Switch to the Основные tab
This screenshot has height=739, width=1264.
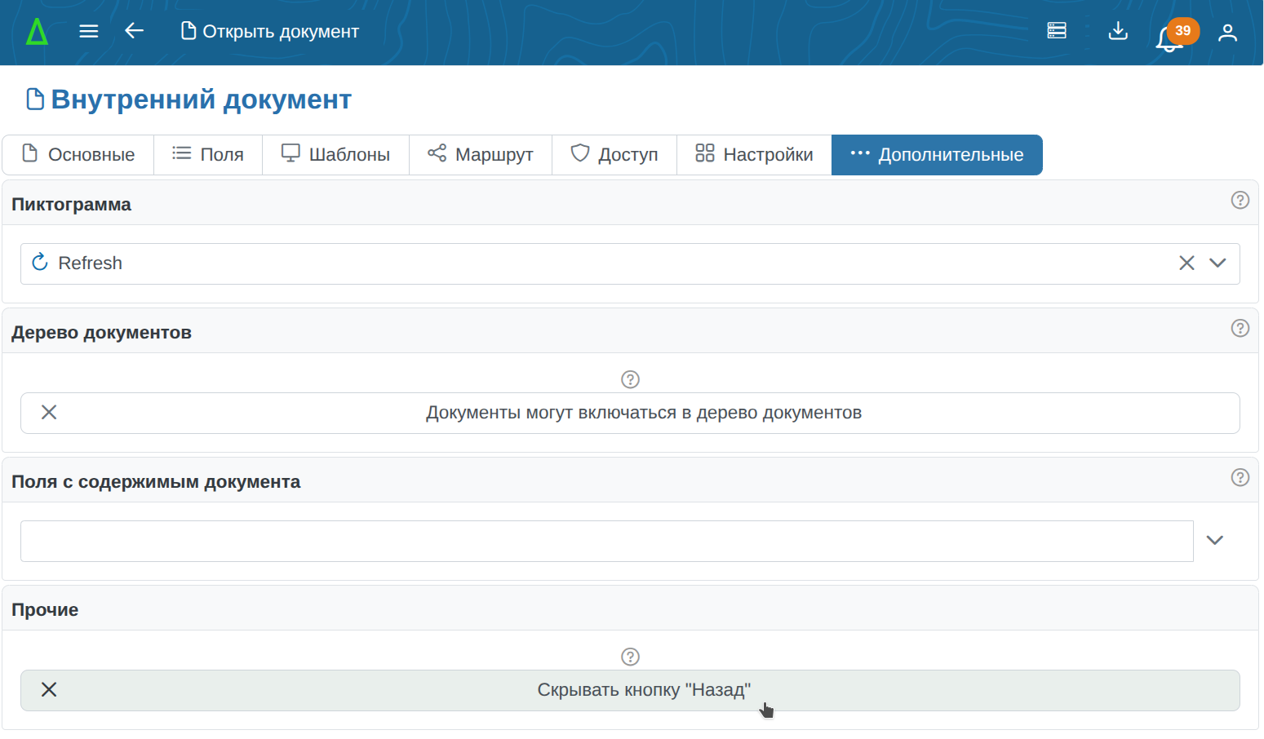[78, 155]
